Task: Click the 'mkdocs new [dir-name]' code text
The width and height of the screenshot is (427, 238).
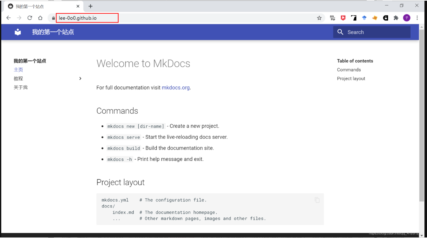Action: [x=136, y=126]
